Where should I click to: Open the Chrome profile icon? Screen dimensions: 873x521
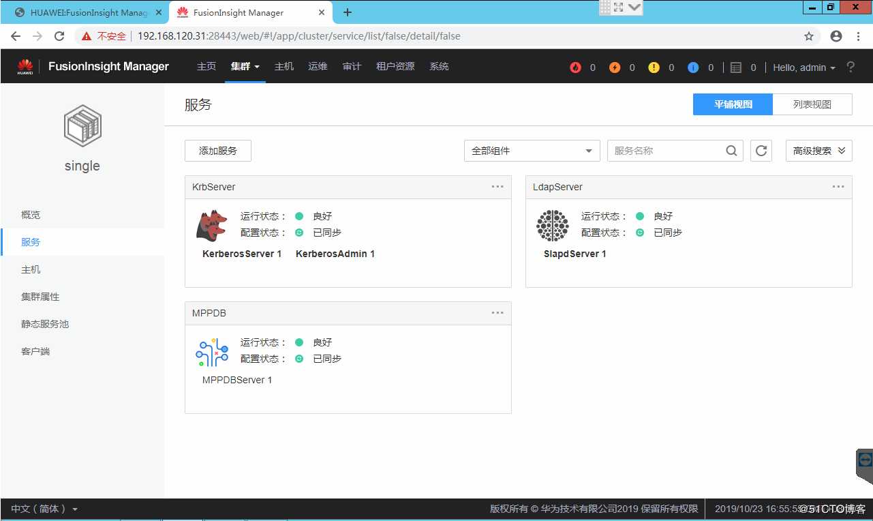point(836,36)
